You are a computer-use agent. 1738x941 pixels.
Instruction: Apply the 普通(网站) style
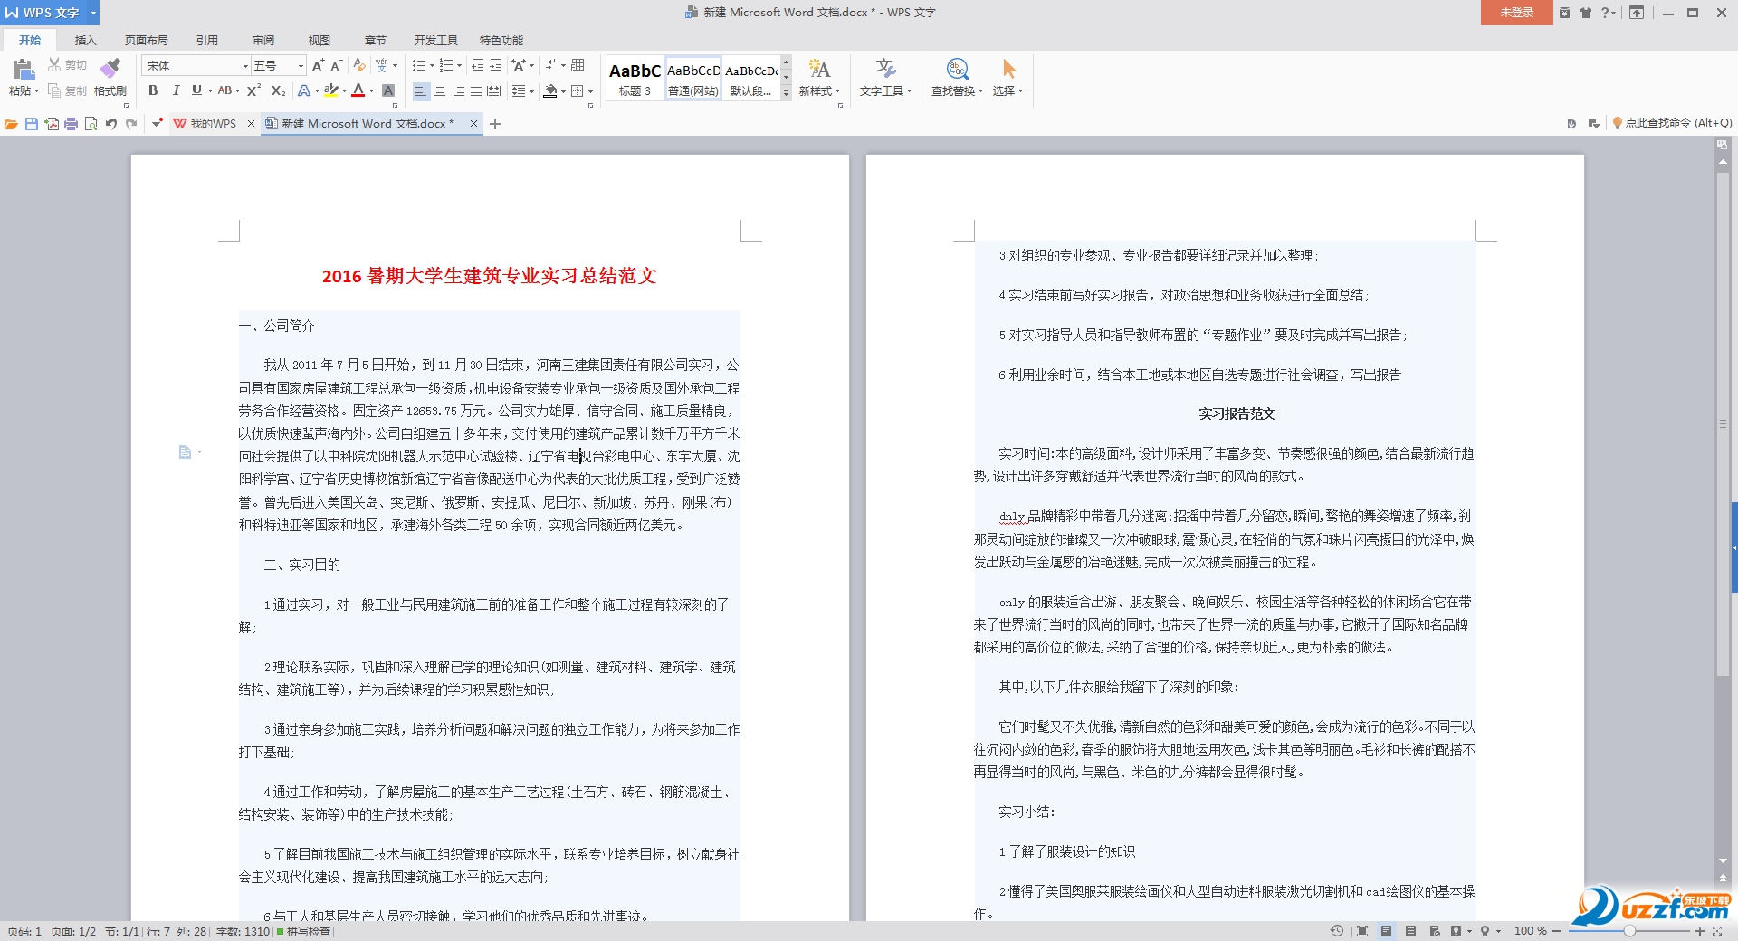tap(693, 79)
